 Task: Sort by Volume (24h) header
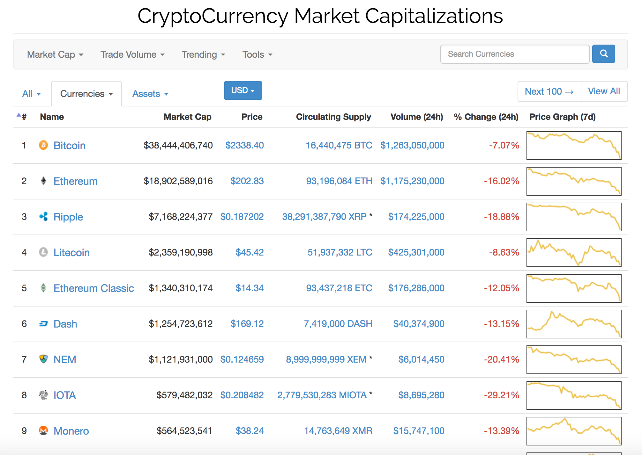417,117
